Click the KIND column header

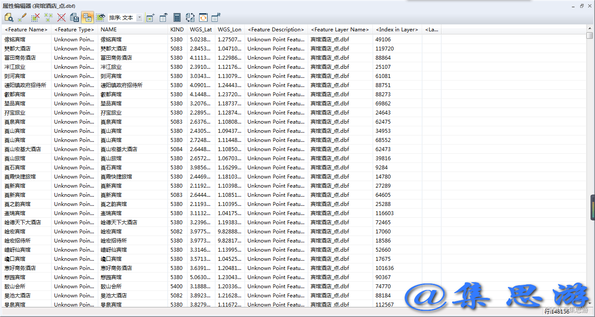point(177,30)
